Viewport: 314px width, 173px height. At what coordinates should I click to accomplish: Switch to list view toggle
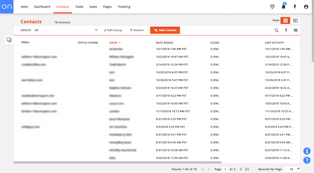click(285, 20)
